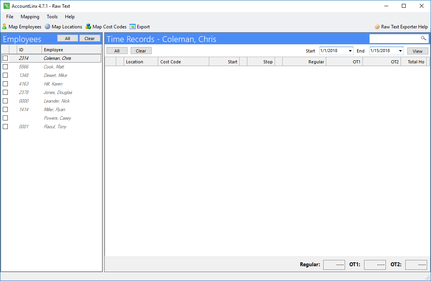Click All button in Employees panel
The width and height of the screenshot is (431, 281).
(68, 38)
